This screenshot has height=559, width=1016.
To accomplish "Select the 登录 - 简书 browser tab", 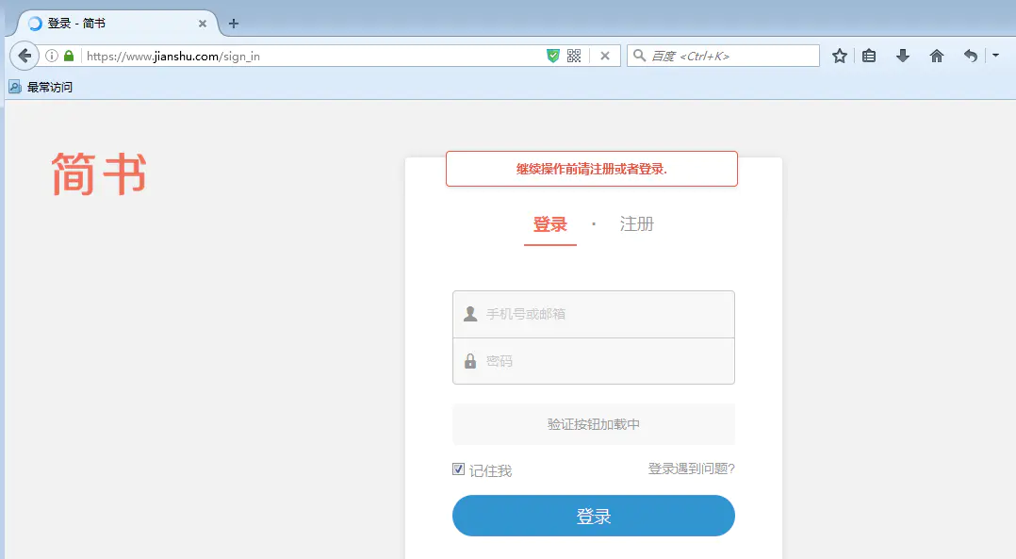I will tap(117, 24).
